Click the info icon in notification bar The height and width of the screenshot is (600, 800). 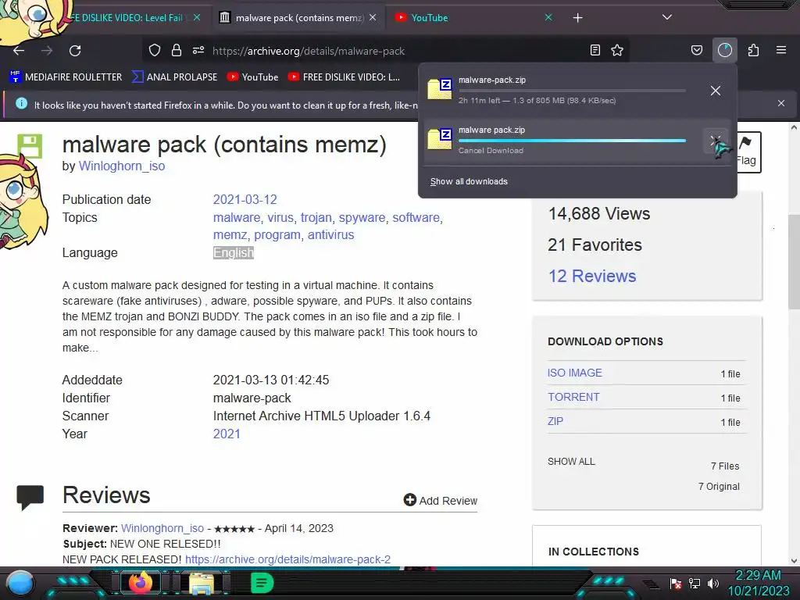21,104
